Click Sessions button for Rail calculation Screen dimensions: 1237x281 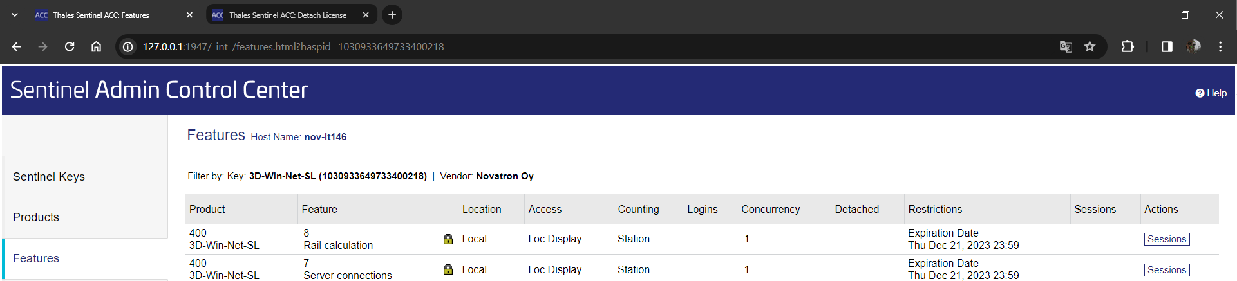[1166, 239]
